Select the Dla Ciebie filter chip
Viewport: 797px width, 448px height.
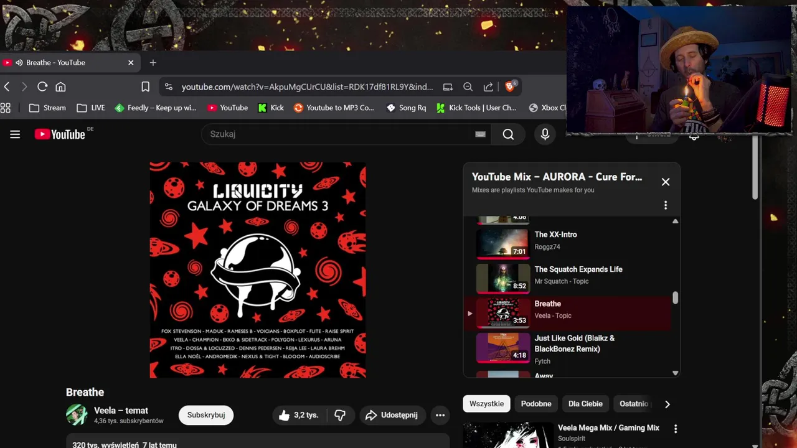point(585,404)
